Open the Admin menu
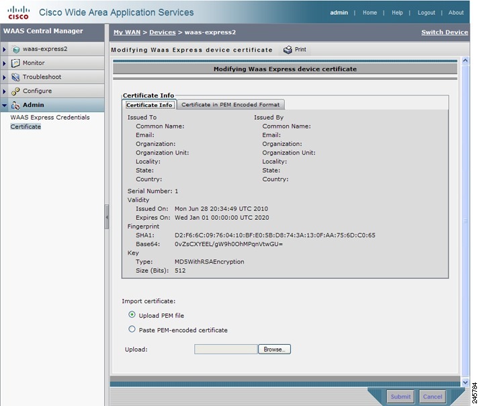The width and height of the screenshot is (479, 406). pos(34,105)
